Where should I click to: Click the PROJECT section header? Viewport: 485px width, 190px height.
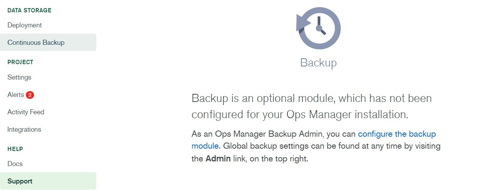[20, 62]
